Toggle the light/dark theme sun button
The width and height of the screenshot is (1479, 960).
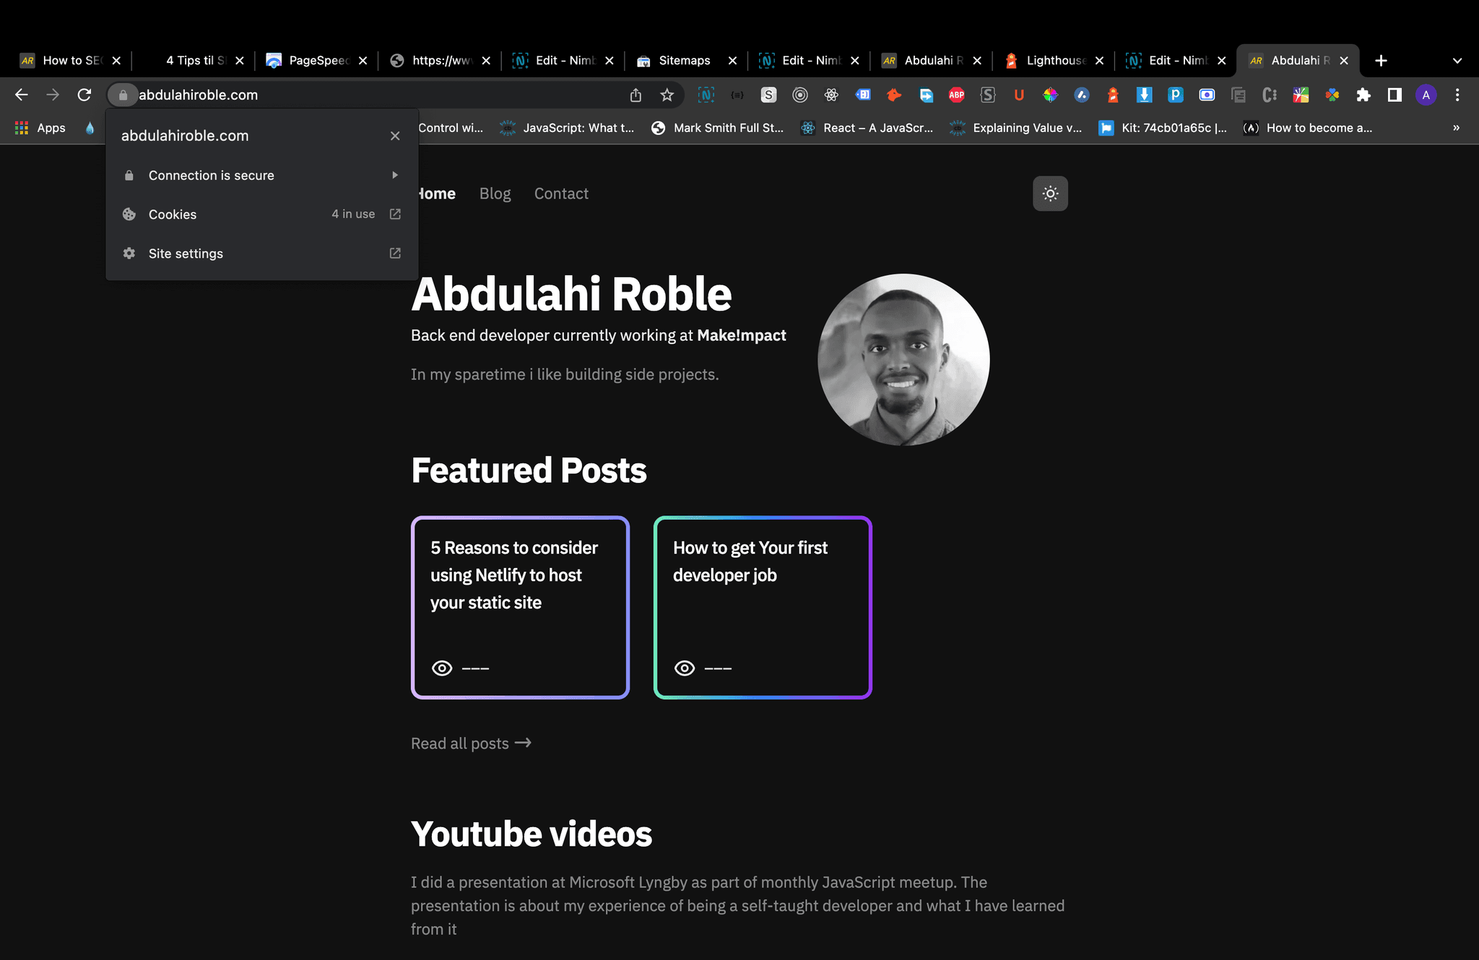pyautogui.click(x=1050, y=193)
